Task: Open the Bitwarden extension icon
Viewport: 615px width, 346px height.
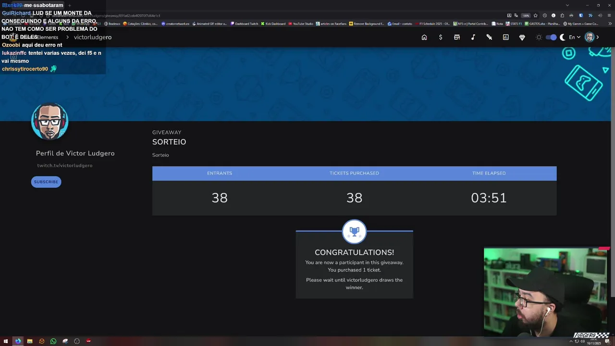Action: tap(581, 15)
